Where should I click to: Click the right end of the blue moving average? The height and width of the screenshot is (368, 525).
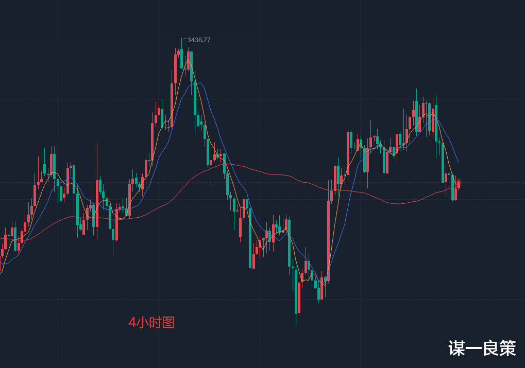(x=458, y=162)
